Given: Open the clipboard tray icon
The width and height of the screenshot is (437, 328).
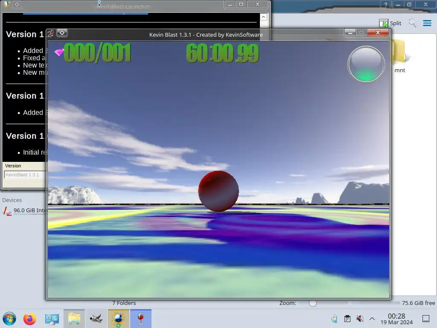Looking at the screenshot, I should [x=347, y=319].
